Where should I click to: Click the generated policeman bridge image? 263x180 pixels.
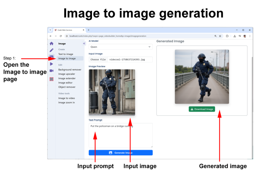coord(202,76)
